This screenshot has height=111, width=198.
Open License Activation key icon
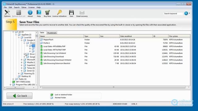(59, 13)
